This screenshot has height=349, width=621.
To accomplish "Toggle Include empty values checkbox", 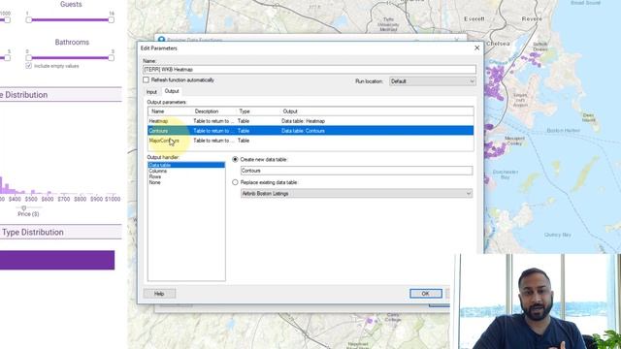I will (28, 66).
